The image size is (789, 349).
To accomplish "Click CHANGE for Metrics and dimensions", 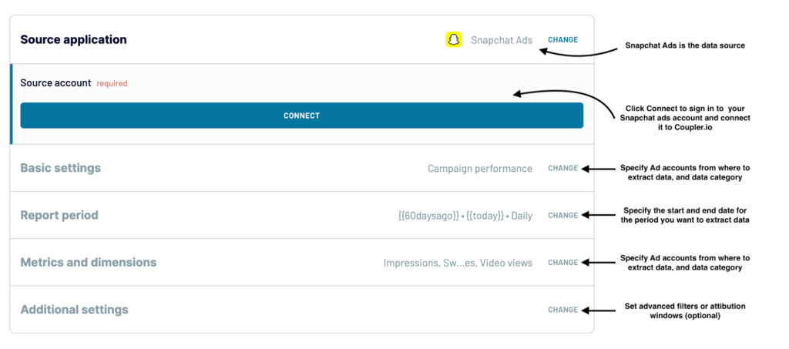I will coord(562,263).
